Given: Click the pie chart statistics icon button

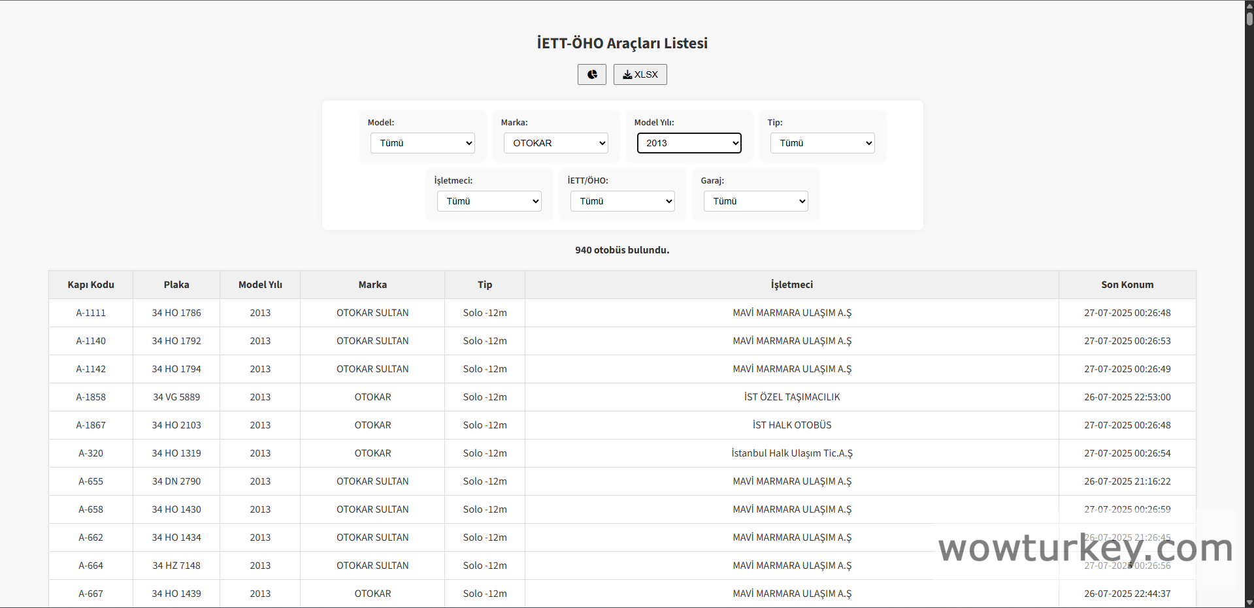Looking at the screenshot, I should [591, 74].
